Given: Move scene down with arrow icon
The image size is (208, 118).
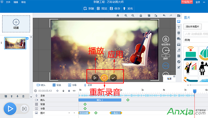Looking at the screenshot, I should [17, 96].
